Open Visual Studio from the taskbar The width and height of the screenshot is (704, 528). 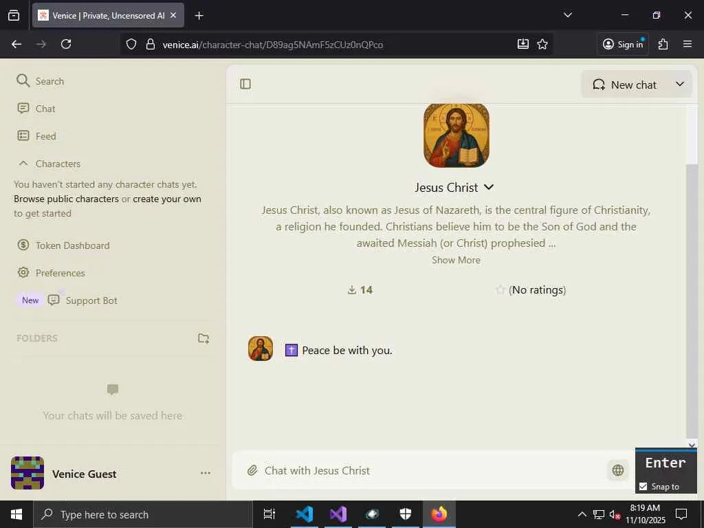coord(338,514)
